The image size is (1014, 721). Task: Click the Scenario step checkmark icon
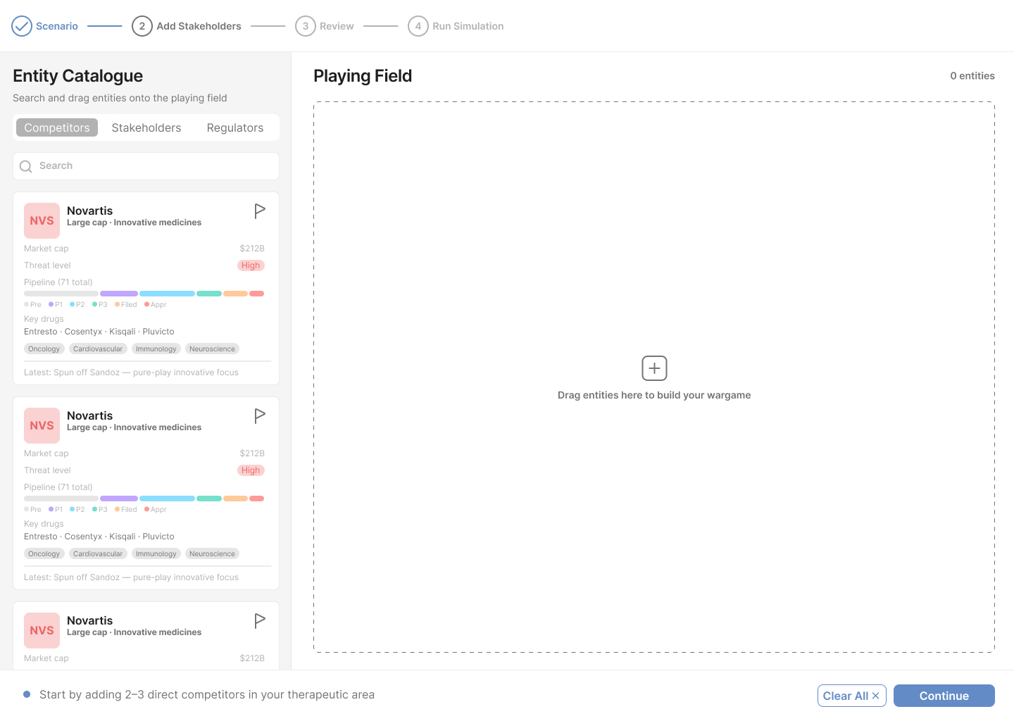point(22,26)
